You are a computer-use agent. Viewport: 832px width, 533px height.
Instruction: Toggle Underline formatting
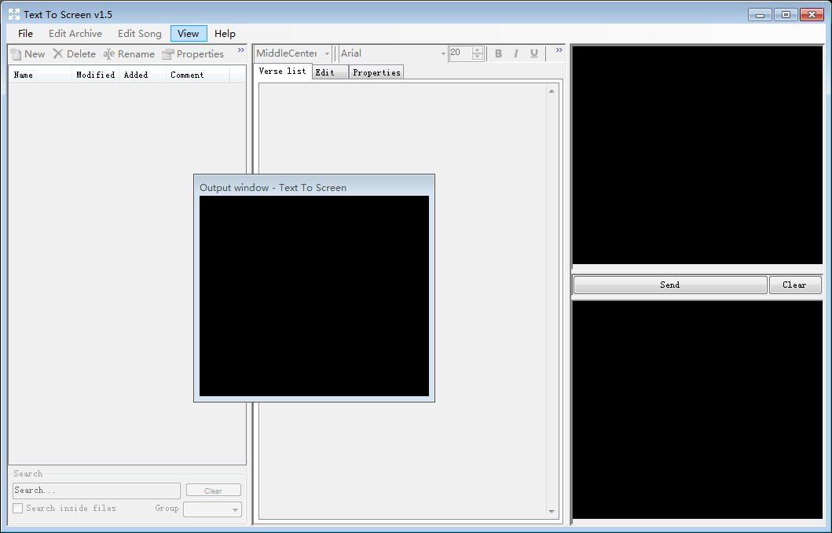tap(533, 53)
